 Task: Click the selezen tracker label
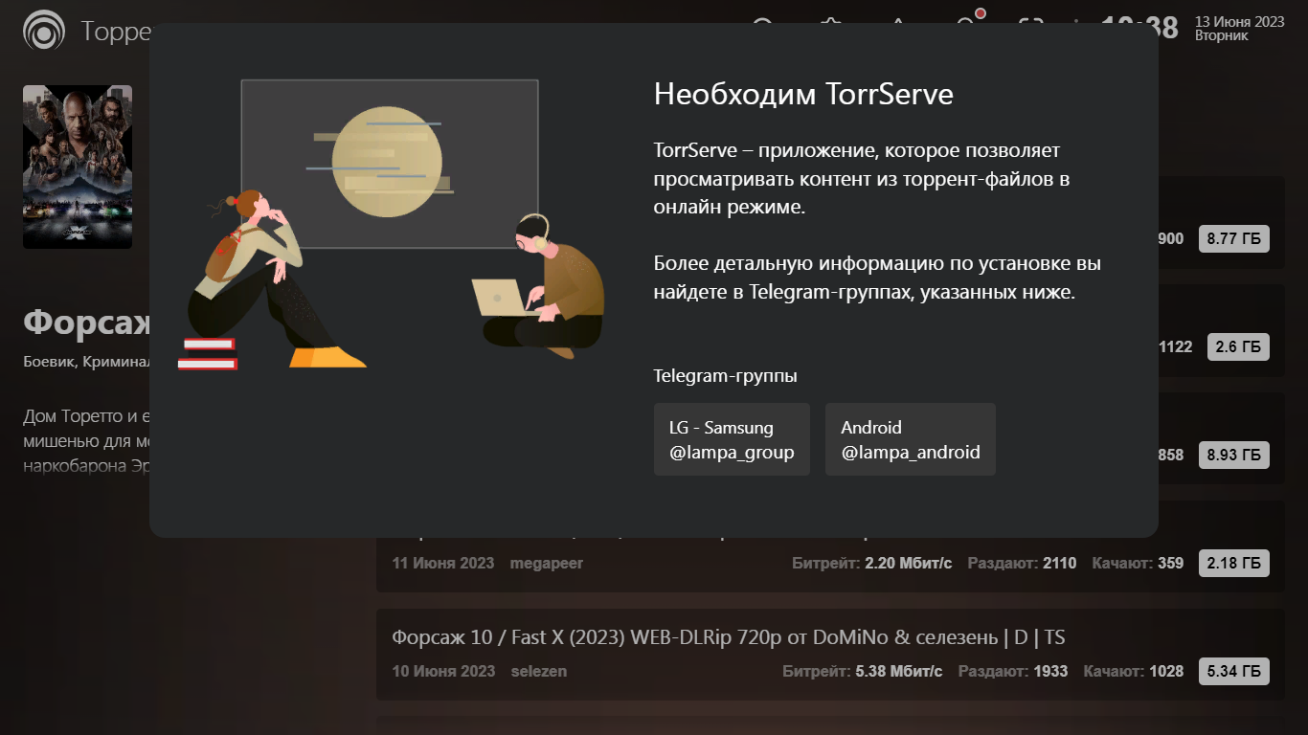pyautogui.click(x=539, y=671)
